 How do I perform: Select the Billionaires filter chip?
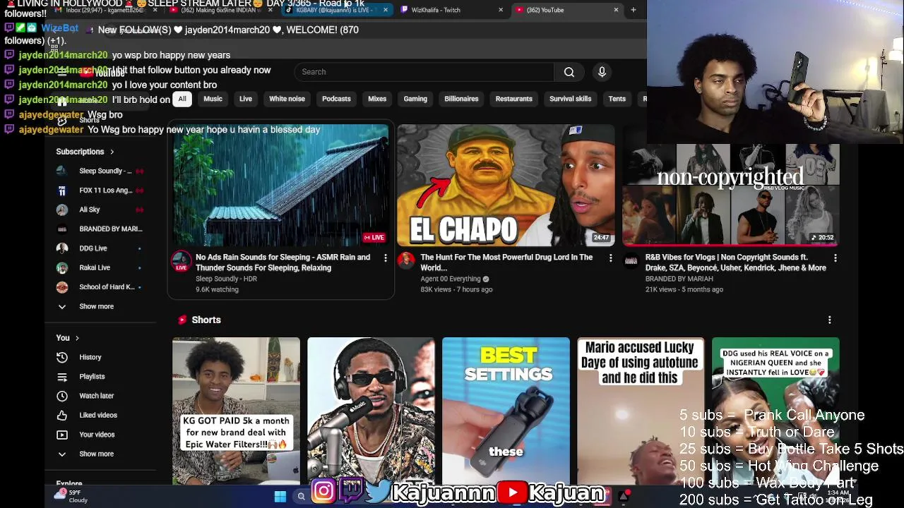pyautogui.click(x=461, y=99)
